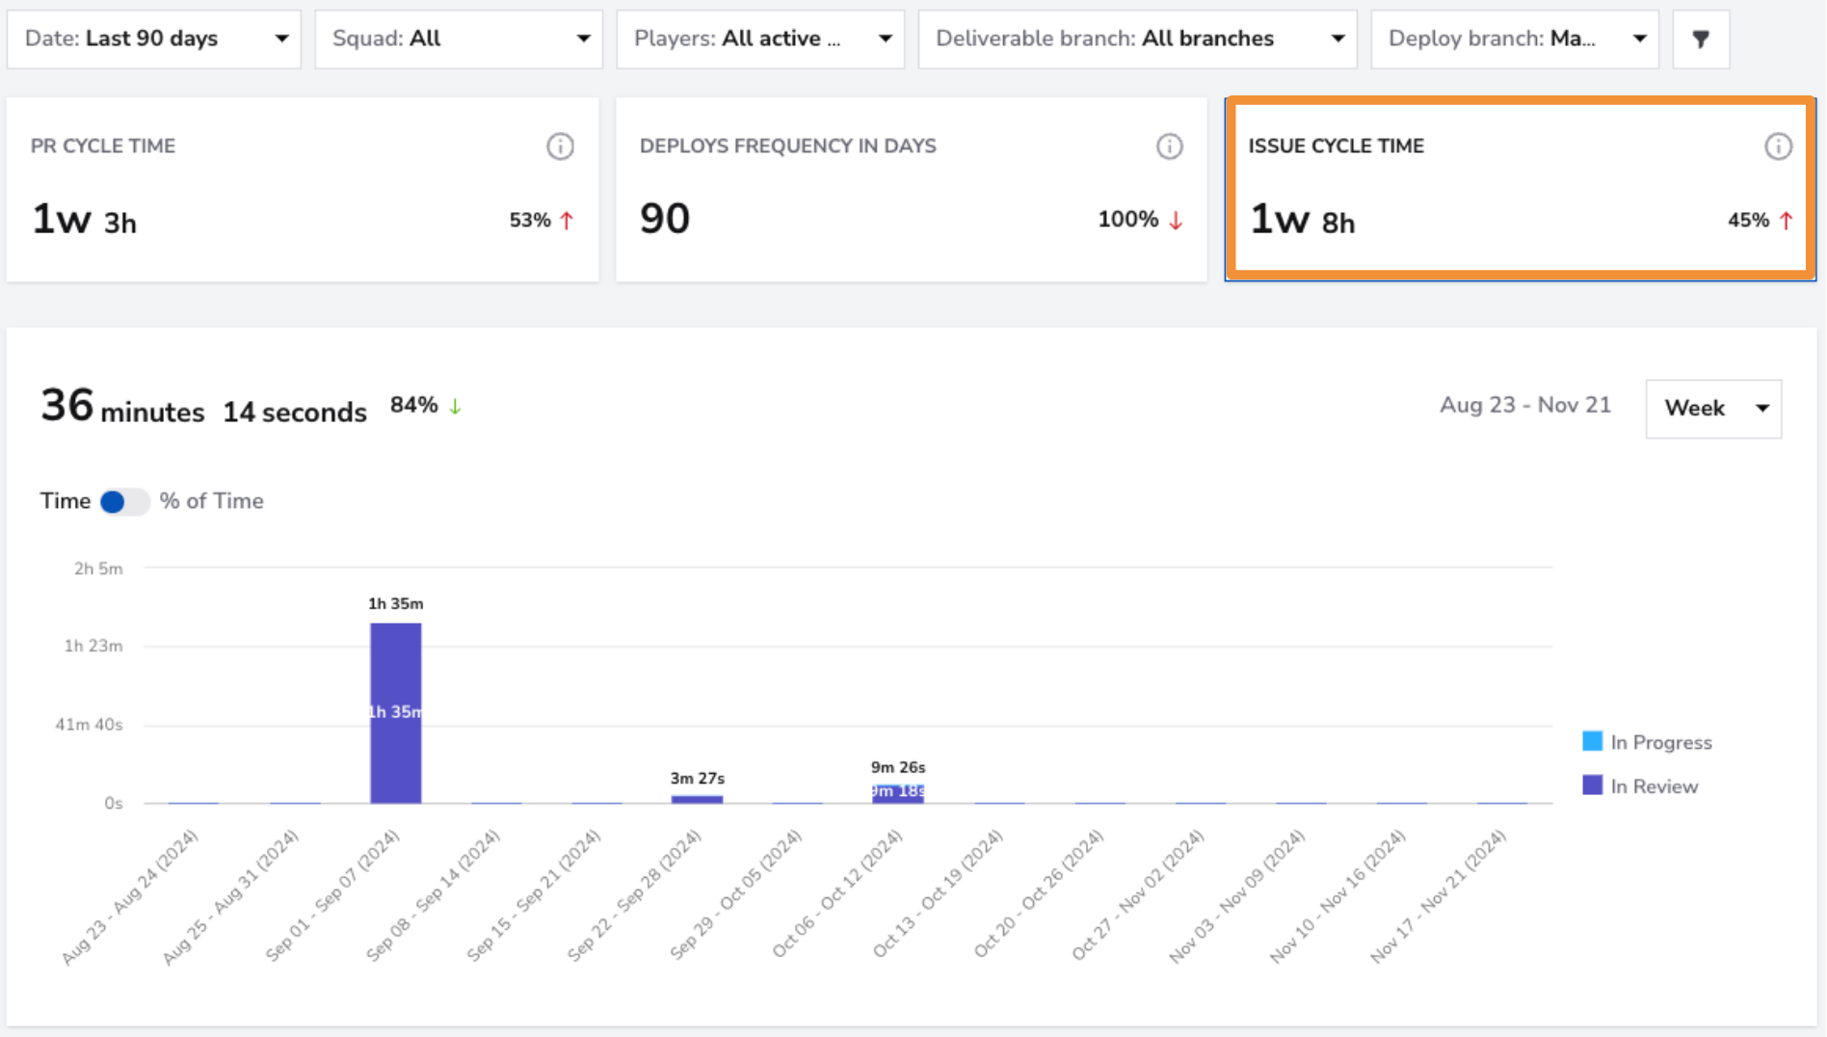Toggle Time to % of Time switch

tap(124, 501)
